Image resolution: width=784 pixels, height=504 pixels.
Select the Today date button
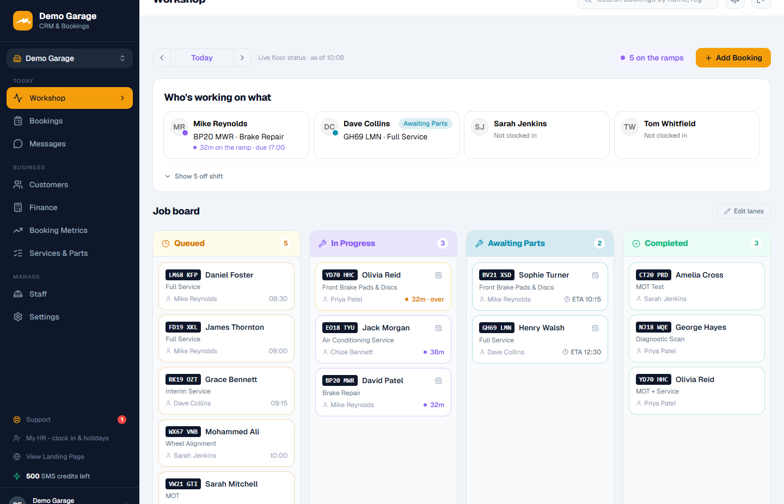(x=202, y=58)
